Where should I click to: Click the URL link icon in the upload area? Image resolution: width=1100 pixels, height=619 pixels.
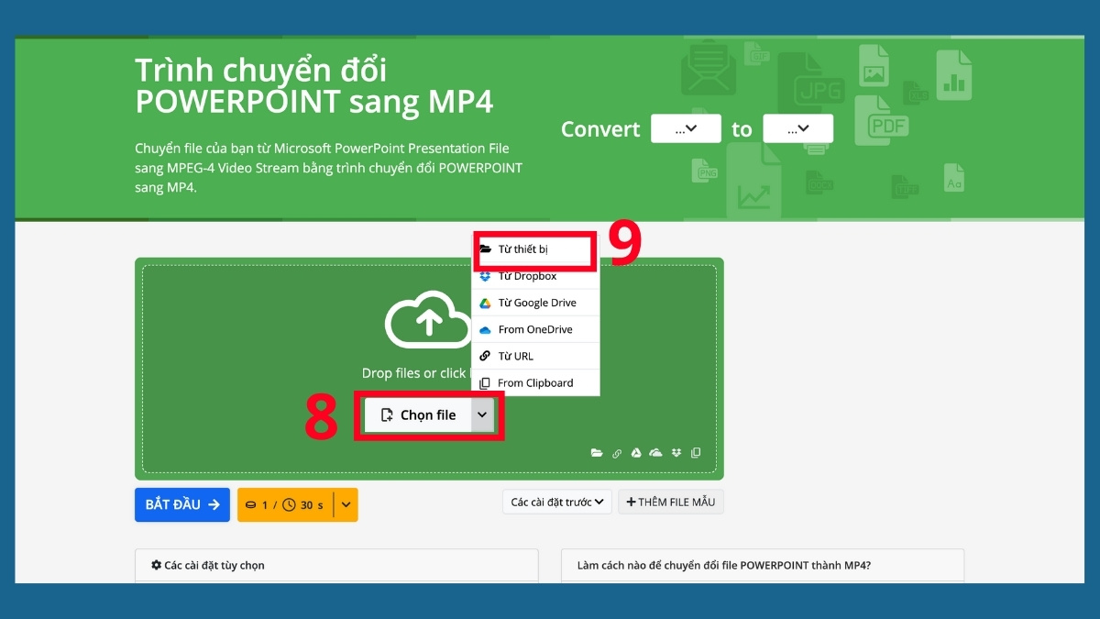[617, 452]
